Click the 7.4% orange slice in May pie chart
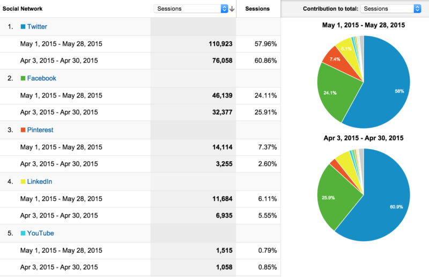429x277 pixels. [x=338, y=61]
